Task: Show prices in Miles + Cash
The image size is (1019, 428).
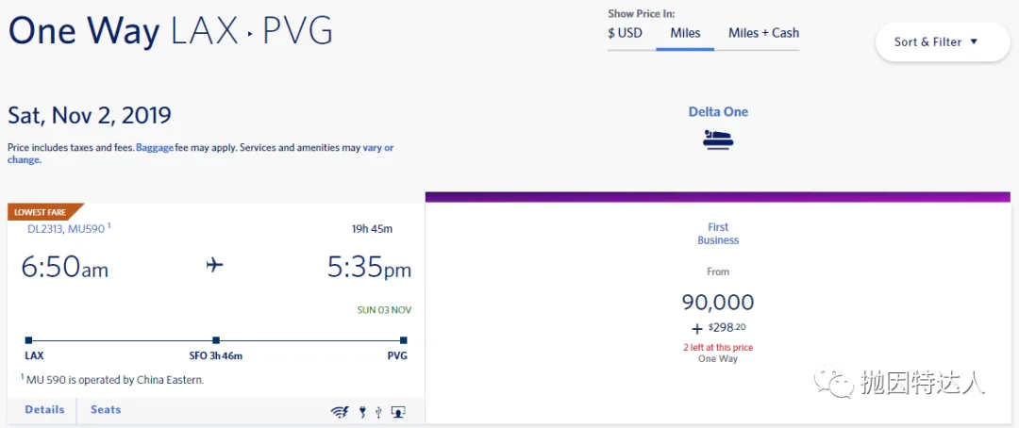Action: tap(763, 33)
